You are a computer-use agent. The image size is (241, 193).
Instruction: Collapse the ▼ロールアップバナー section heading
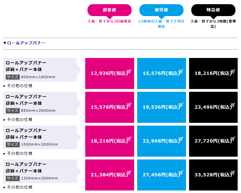point(24,43)
